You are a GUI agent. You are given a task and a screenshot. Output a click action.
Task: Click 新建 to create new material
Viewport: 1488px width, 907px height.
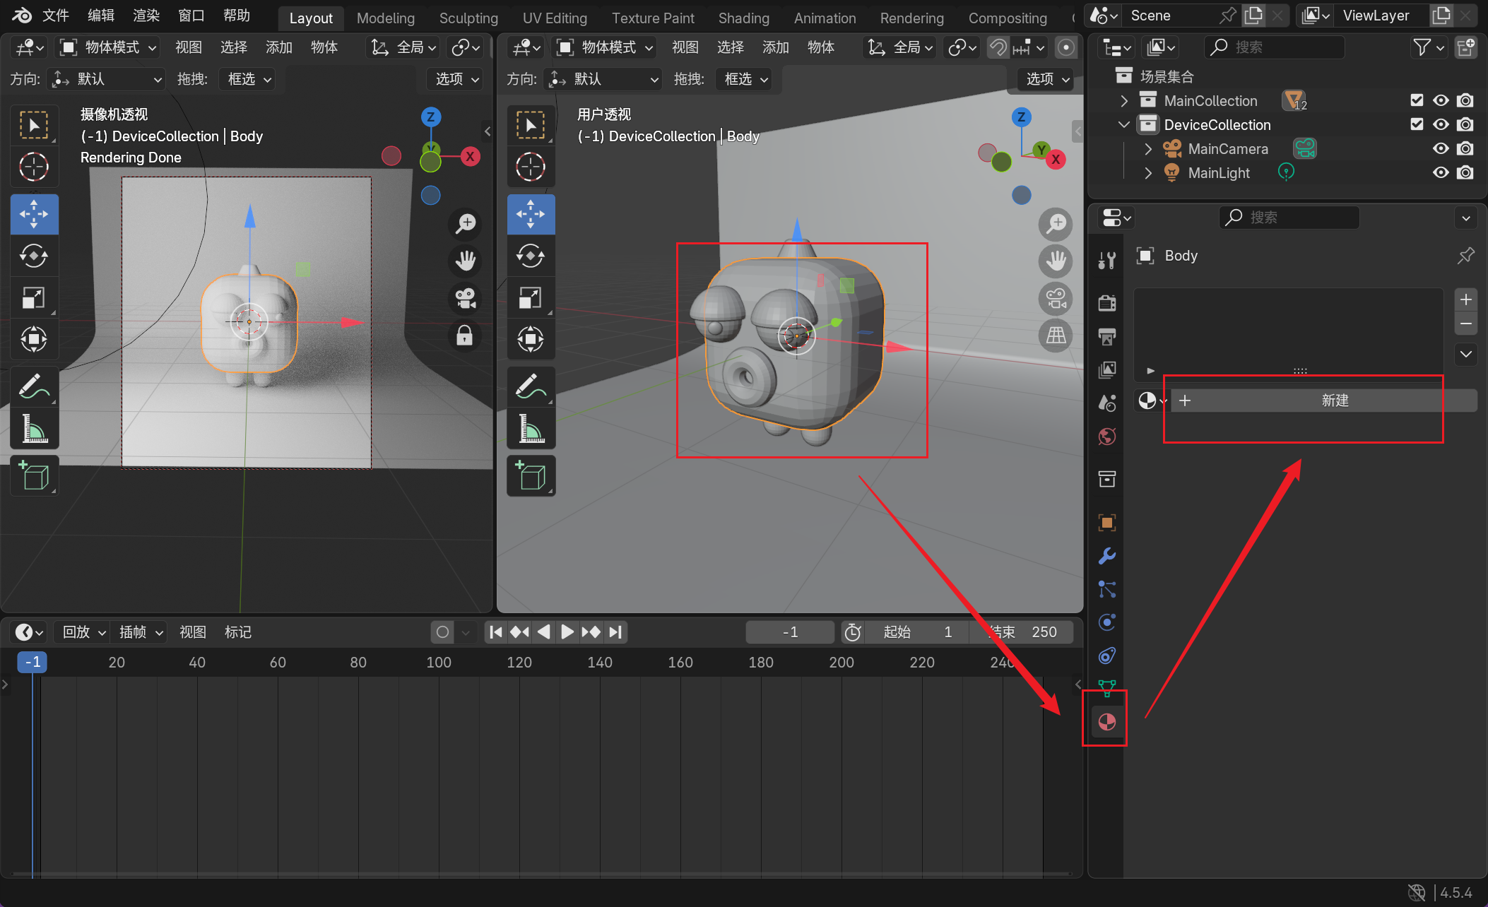coord(1334,401)
